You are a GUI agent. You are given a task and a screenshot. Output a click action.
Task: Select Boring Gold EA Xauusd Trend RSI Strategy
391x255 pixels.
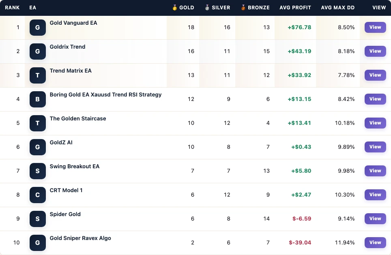tap(105, 95)
